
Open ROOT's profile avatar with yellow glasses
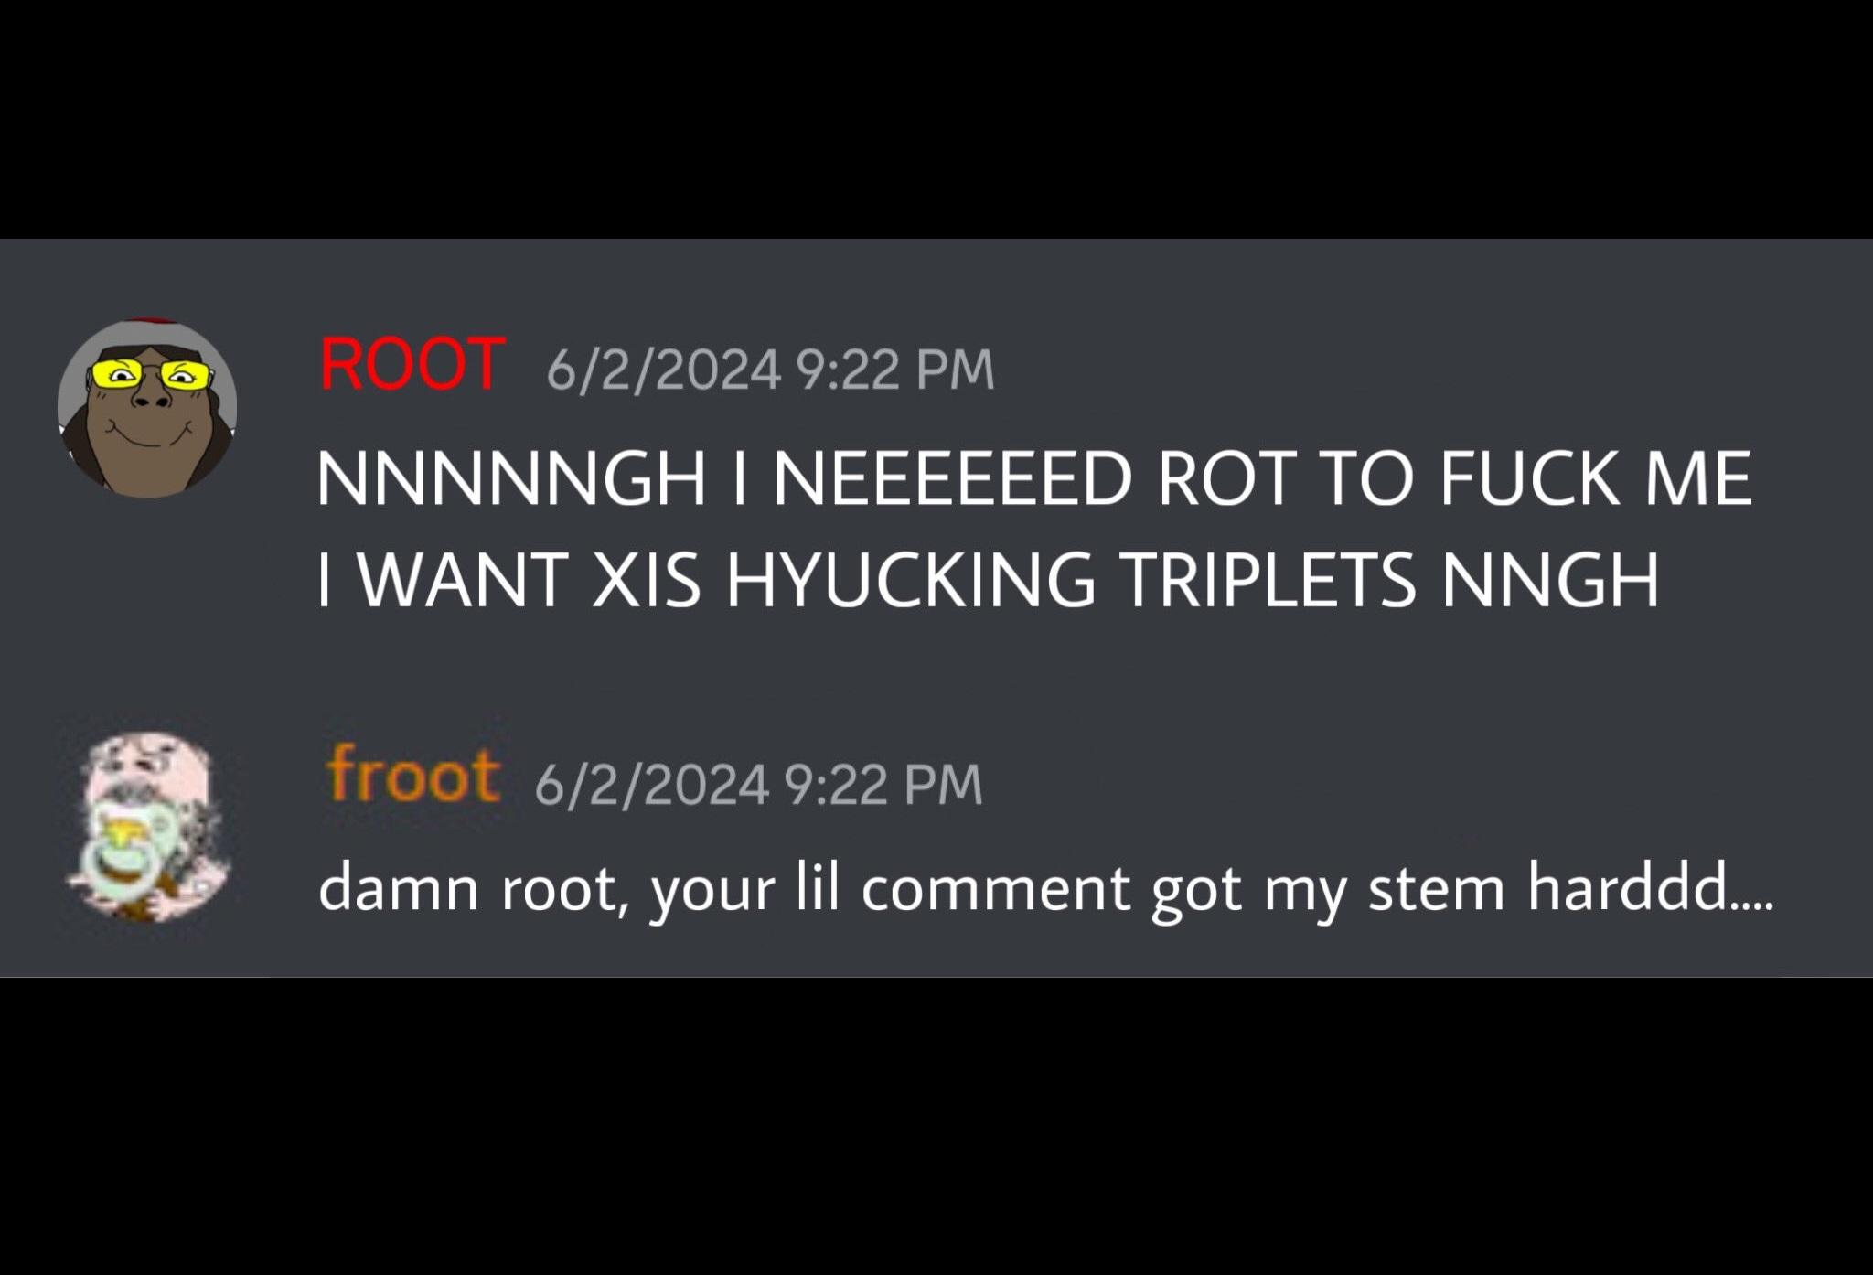(147, 408)
